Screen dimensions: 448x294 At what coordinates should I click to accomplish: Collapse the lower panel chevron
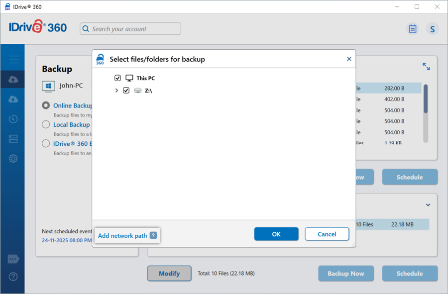tap(428, 205)
